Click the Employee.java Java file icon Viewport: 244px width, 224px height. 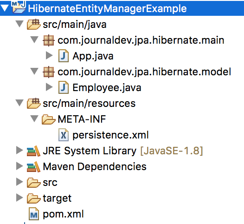pyautogui.click(x=64, y=87)
